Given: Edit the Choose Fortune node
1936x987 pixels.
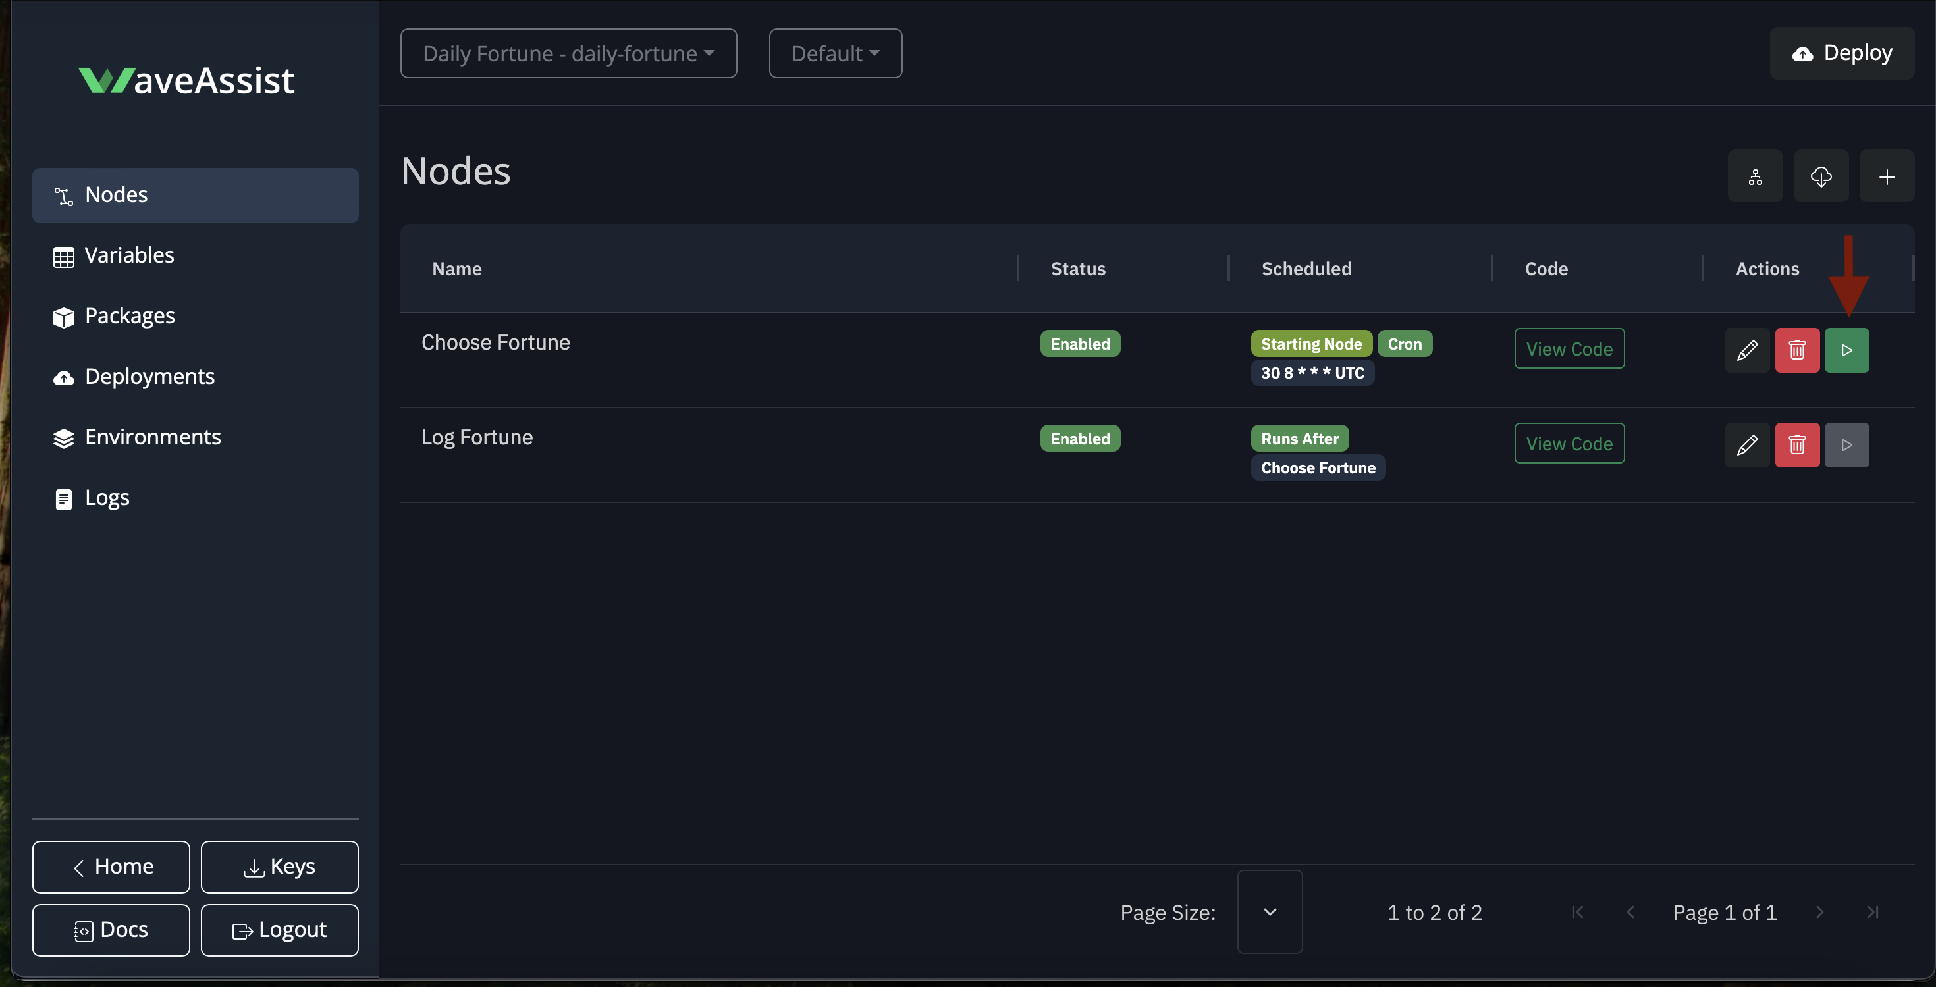Looking at the screenshot, I should 1746,350.
